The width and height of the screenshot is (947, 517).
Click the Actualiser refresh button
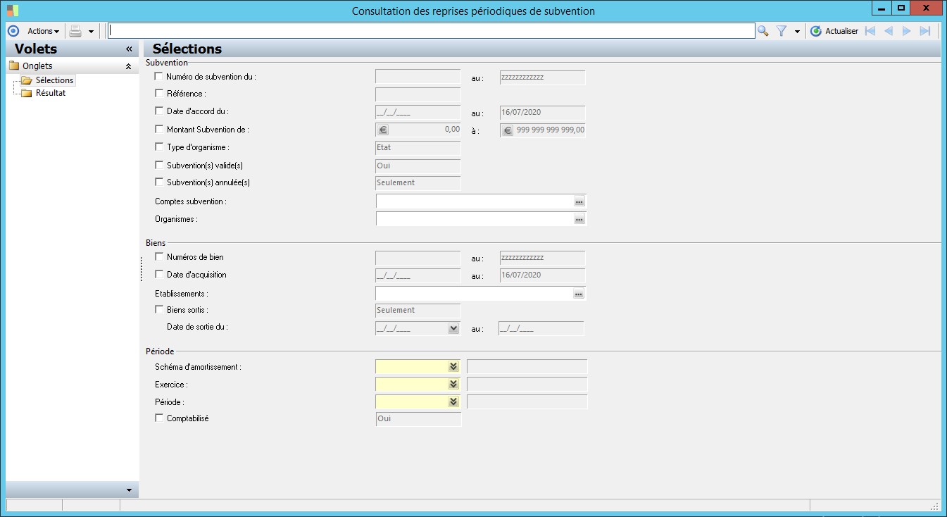834,31
